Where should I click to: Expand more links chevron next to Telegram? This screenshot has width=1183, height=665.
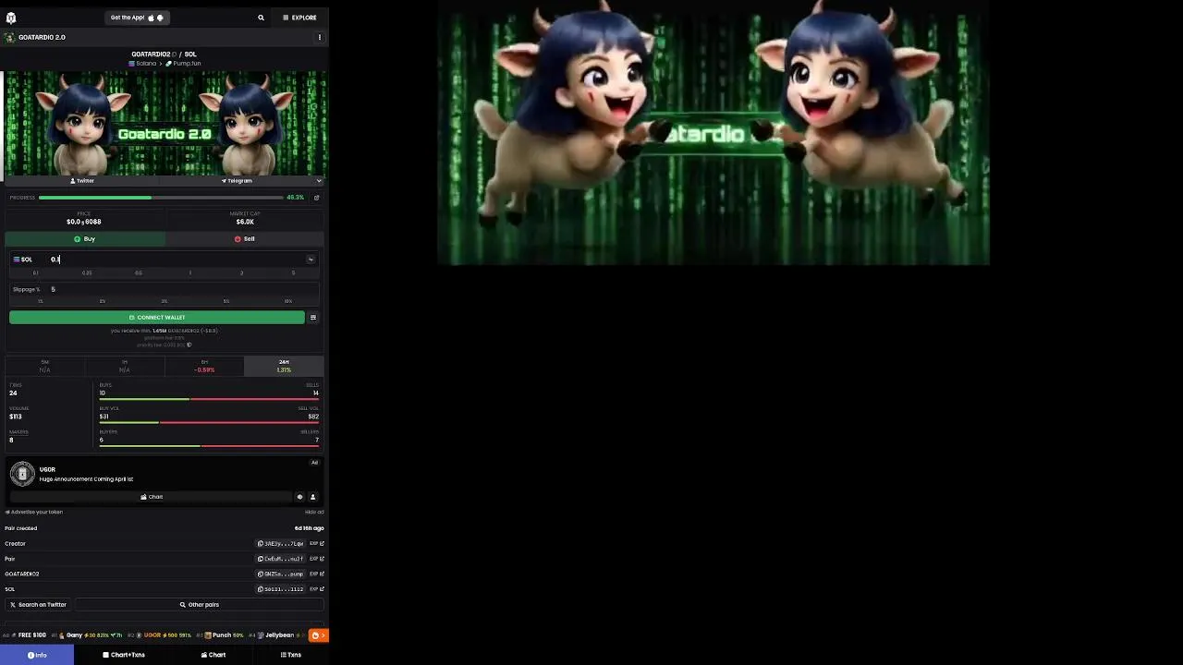click(319, 181)
